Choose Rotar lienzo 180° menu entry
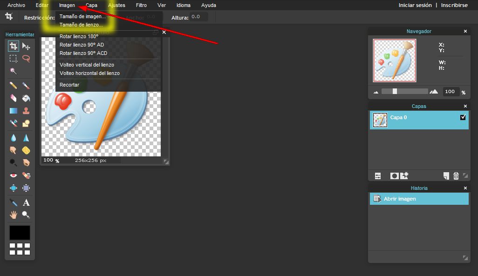Image resolution: width=478 pixels, height=276 pixels. pyautogui.click(x=79, y=36)
